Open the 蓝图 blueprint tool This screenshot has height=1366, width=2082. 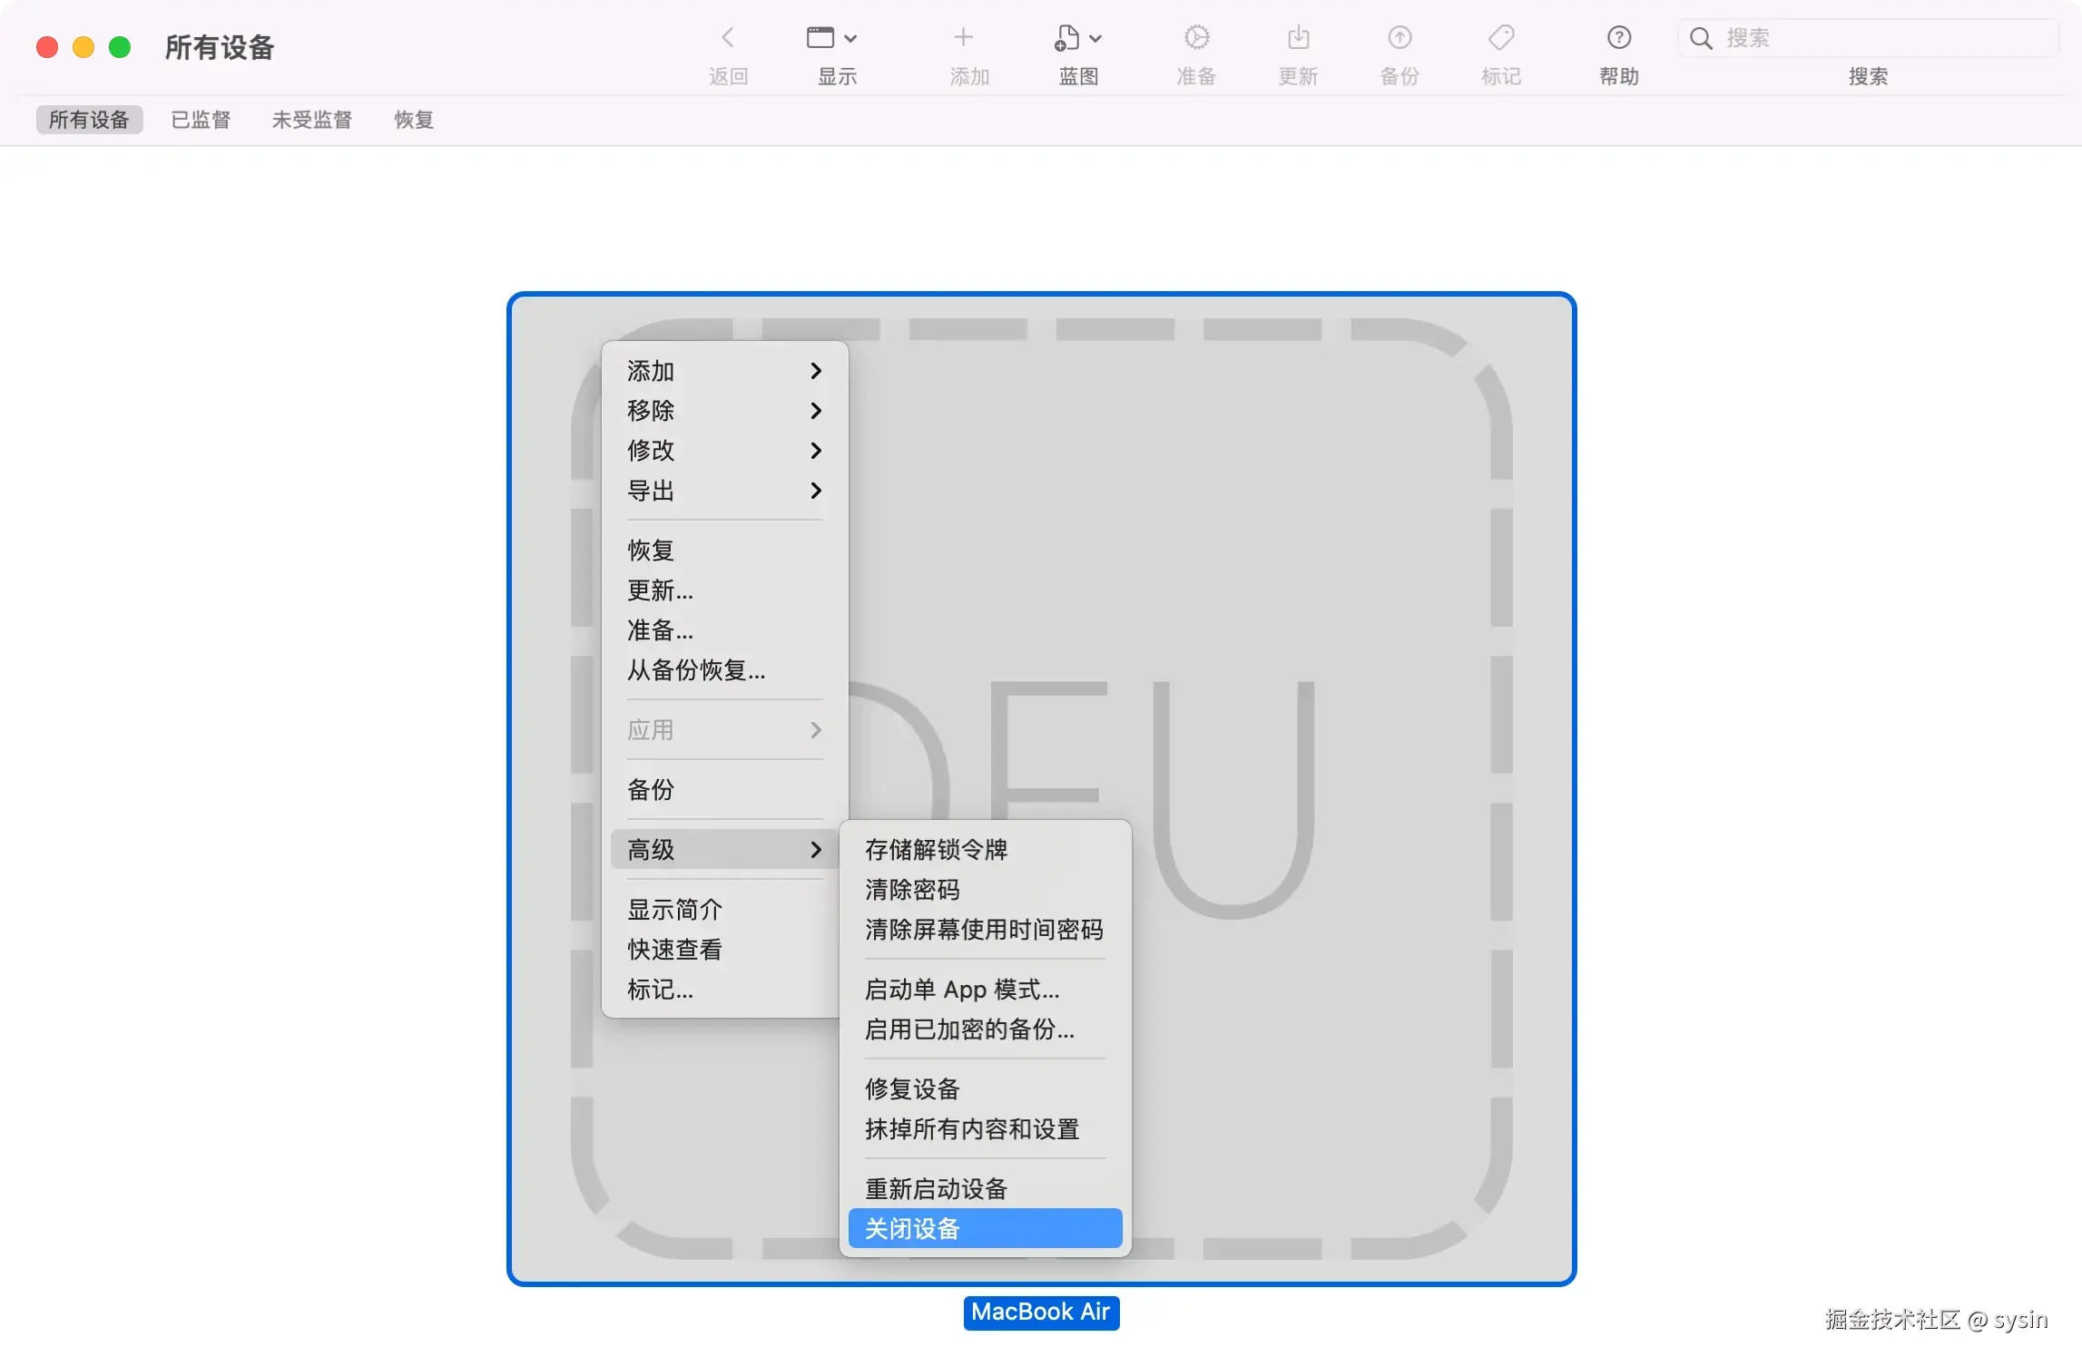pos(1075,38)
